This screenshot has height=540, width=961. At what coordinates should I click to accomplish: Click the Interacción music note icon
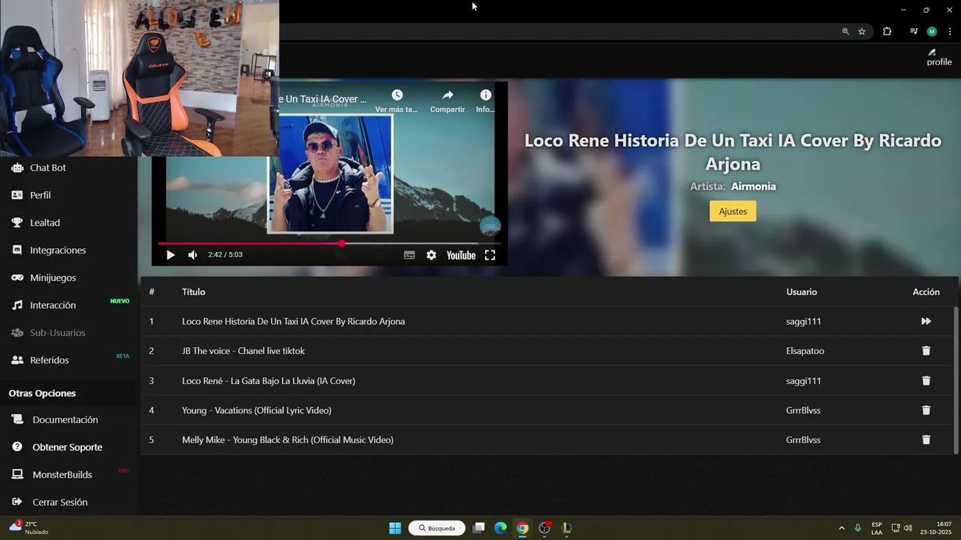[x=17, y=305]
